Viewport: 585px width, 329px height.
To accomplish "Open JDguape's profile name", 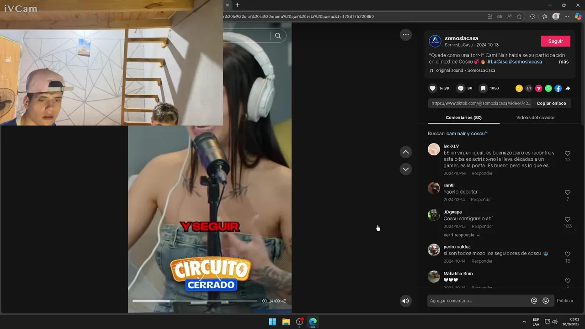I will (x=452, y=212).
